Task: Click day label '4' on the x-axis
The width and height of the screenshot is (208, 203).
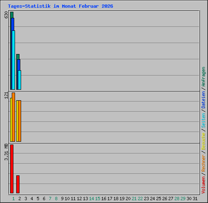Action: point(32,199)
